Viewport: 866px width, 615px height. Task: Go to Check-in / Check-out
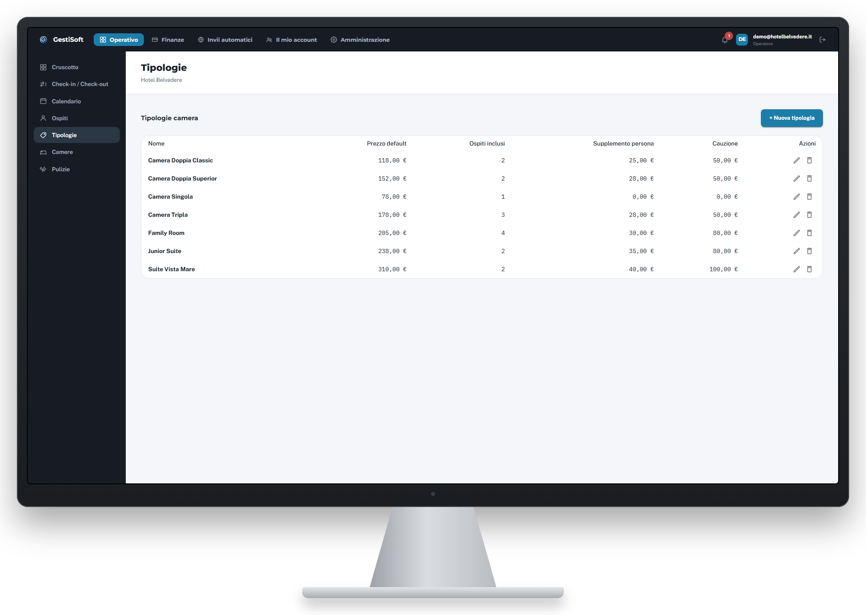(77, 84)
